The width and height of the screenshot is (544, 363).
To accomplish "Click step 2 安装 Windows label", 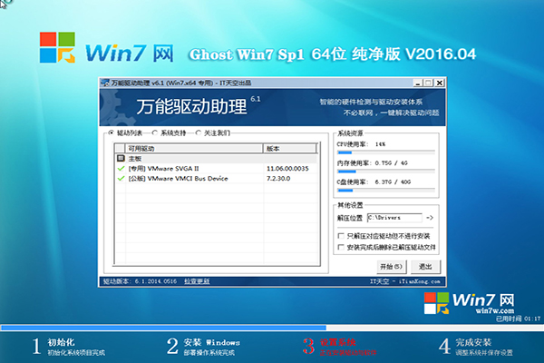I will (x=211, y=342).
